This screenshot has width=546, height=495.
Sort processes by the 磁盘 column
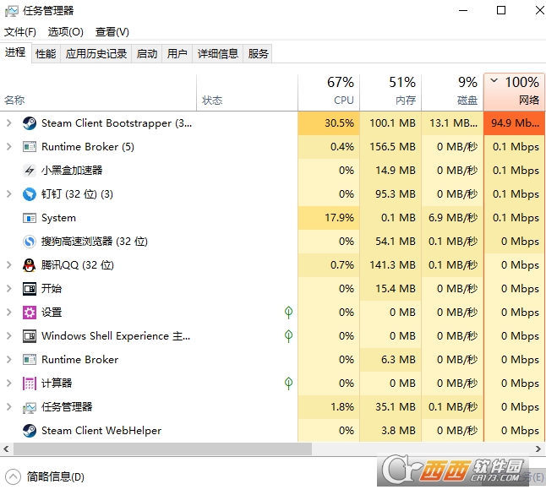click(x=452, y=92)
